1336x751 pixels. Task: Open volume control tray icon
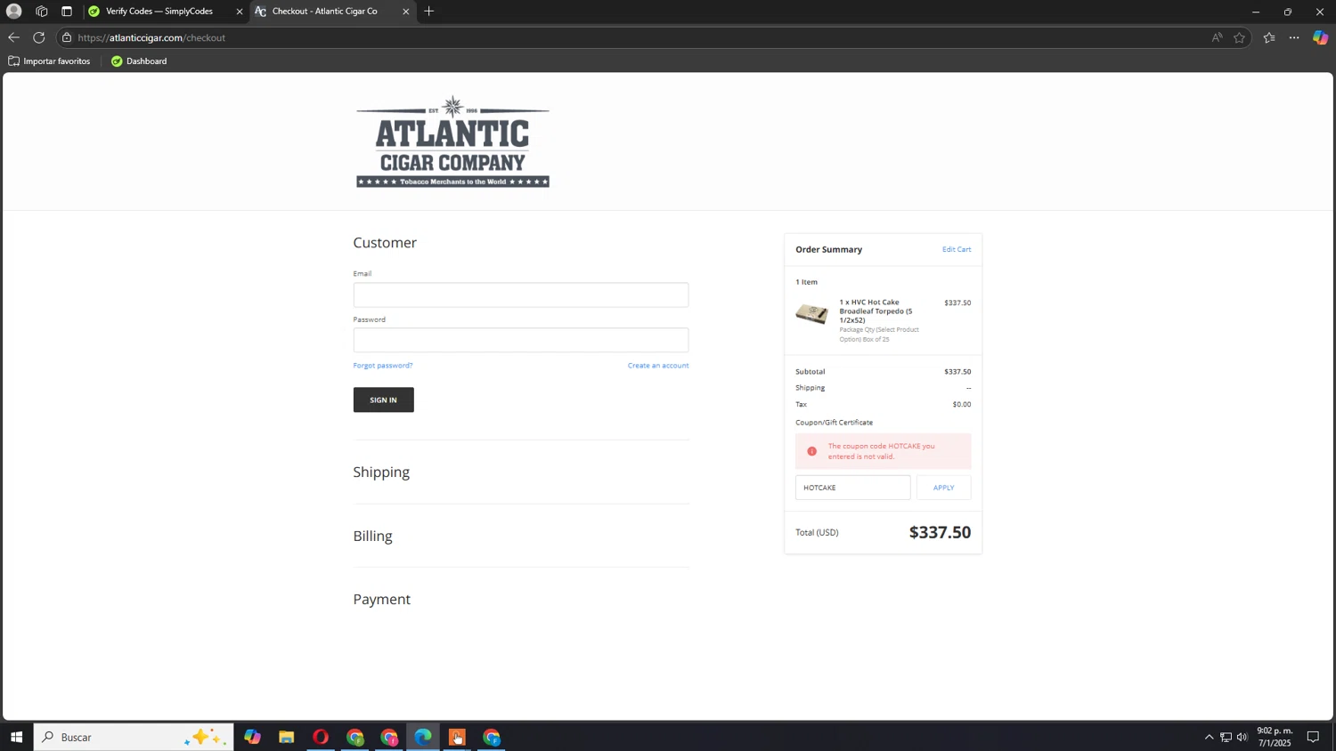pyautogui.click(x=1242, y=737)
